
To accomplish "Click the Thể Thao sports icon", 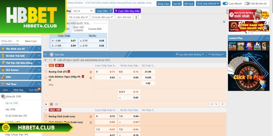I will pyautogui.click(x=3, y=84).
